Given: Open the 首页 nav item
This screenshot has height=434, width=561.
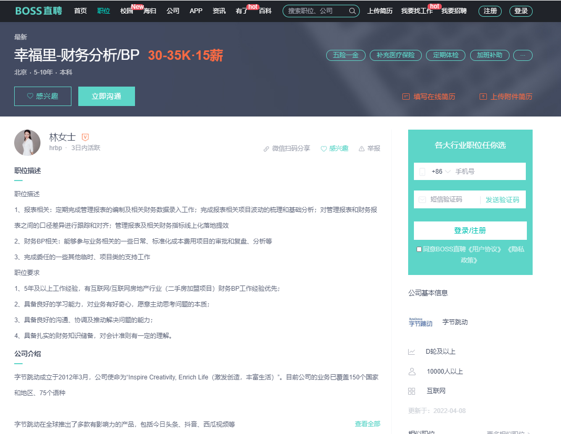Looking at the screenshot, I should [80, 11].
